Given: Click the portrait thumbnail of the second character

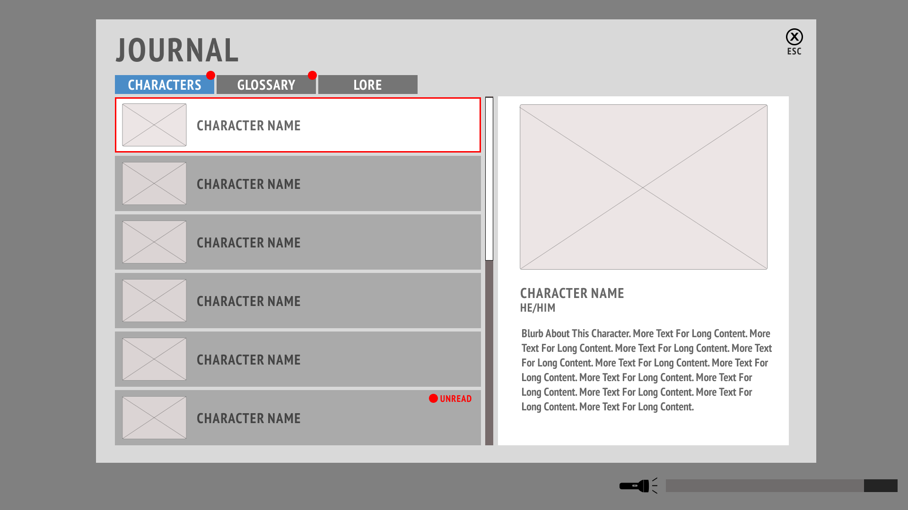Looking at the screenshot, I should 154,184.
